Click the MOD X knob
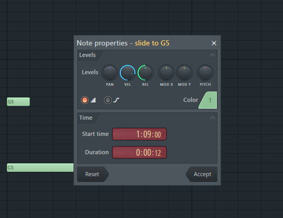The height and width of the screenshot is (218, 283). click(166, 73)
